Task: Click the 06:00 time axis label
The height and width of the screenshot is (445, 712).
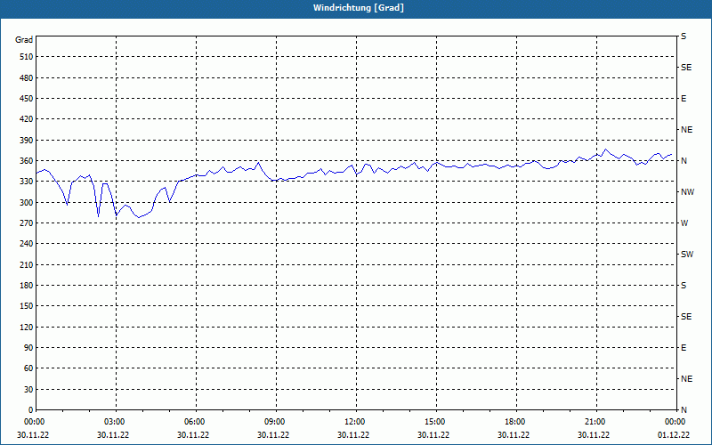Action: 196,422
